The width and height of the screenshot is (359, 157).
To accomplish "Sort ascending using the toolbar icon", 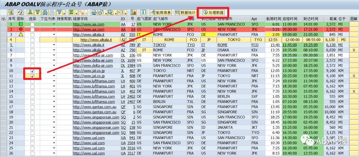I will (30, 12).
